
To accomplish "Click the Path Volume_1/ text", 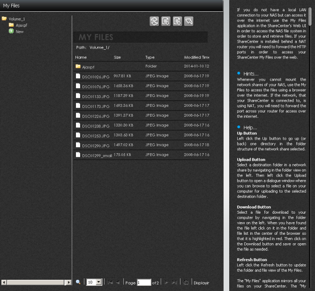I will pyautogui.click(x=93, y=47).
